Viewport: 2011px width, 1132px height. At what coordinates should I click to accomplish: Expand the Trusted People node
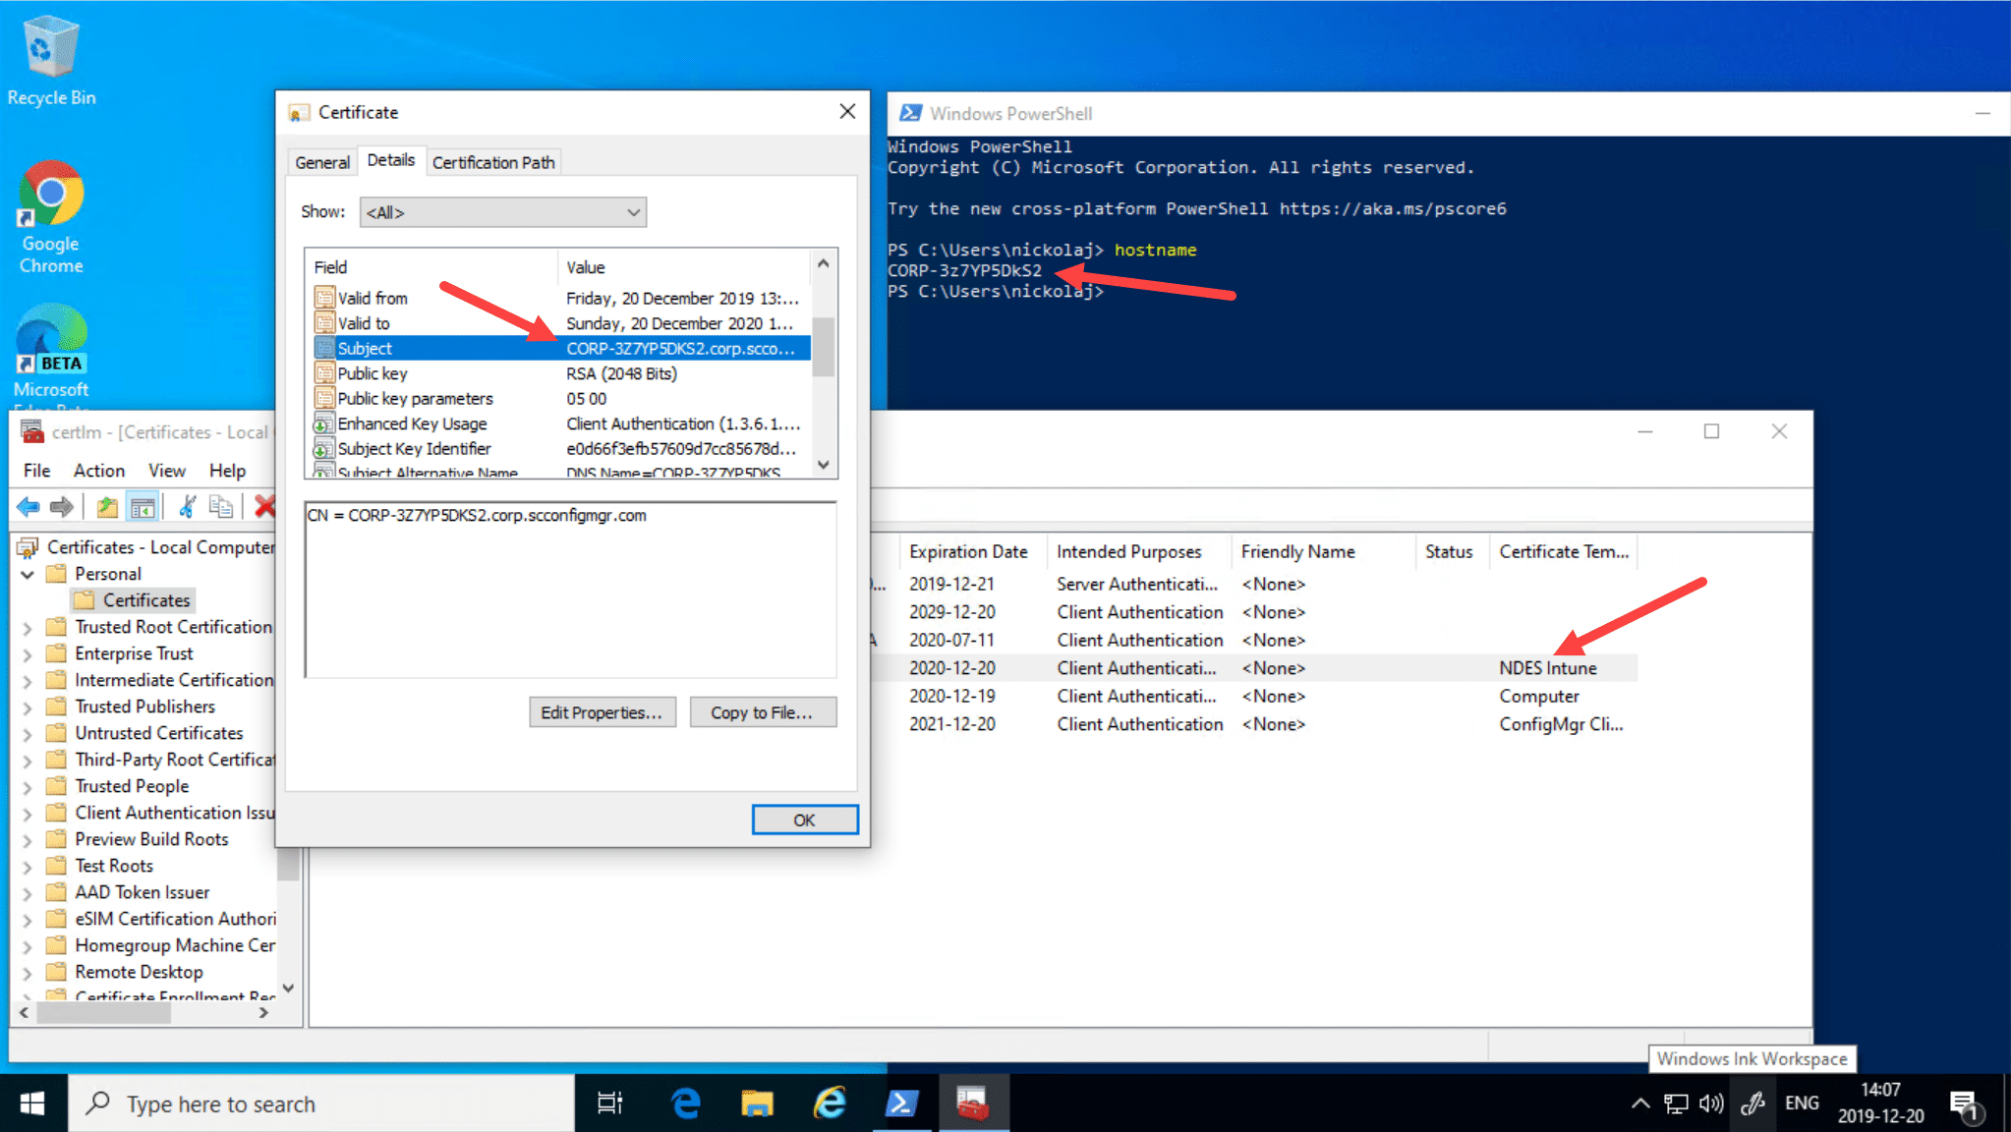click(28, 786)
